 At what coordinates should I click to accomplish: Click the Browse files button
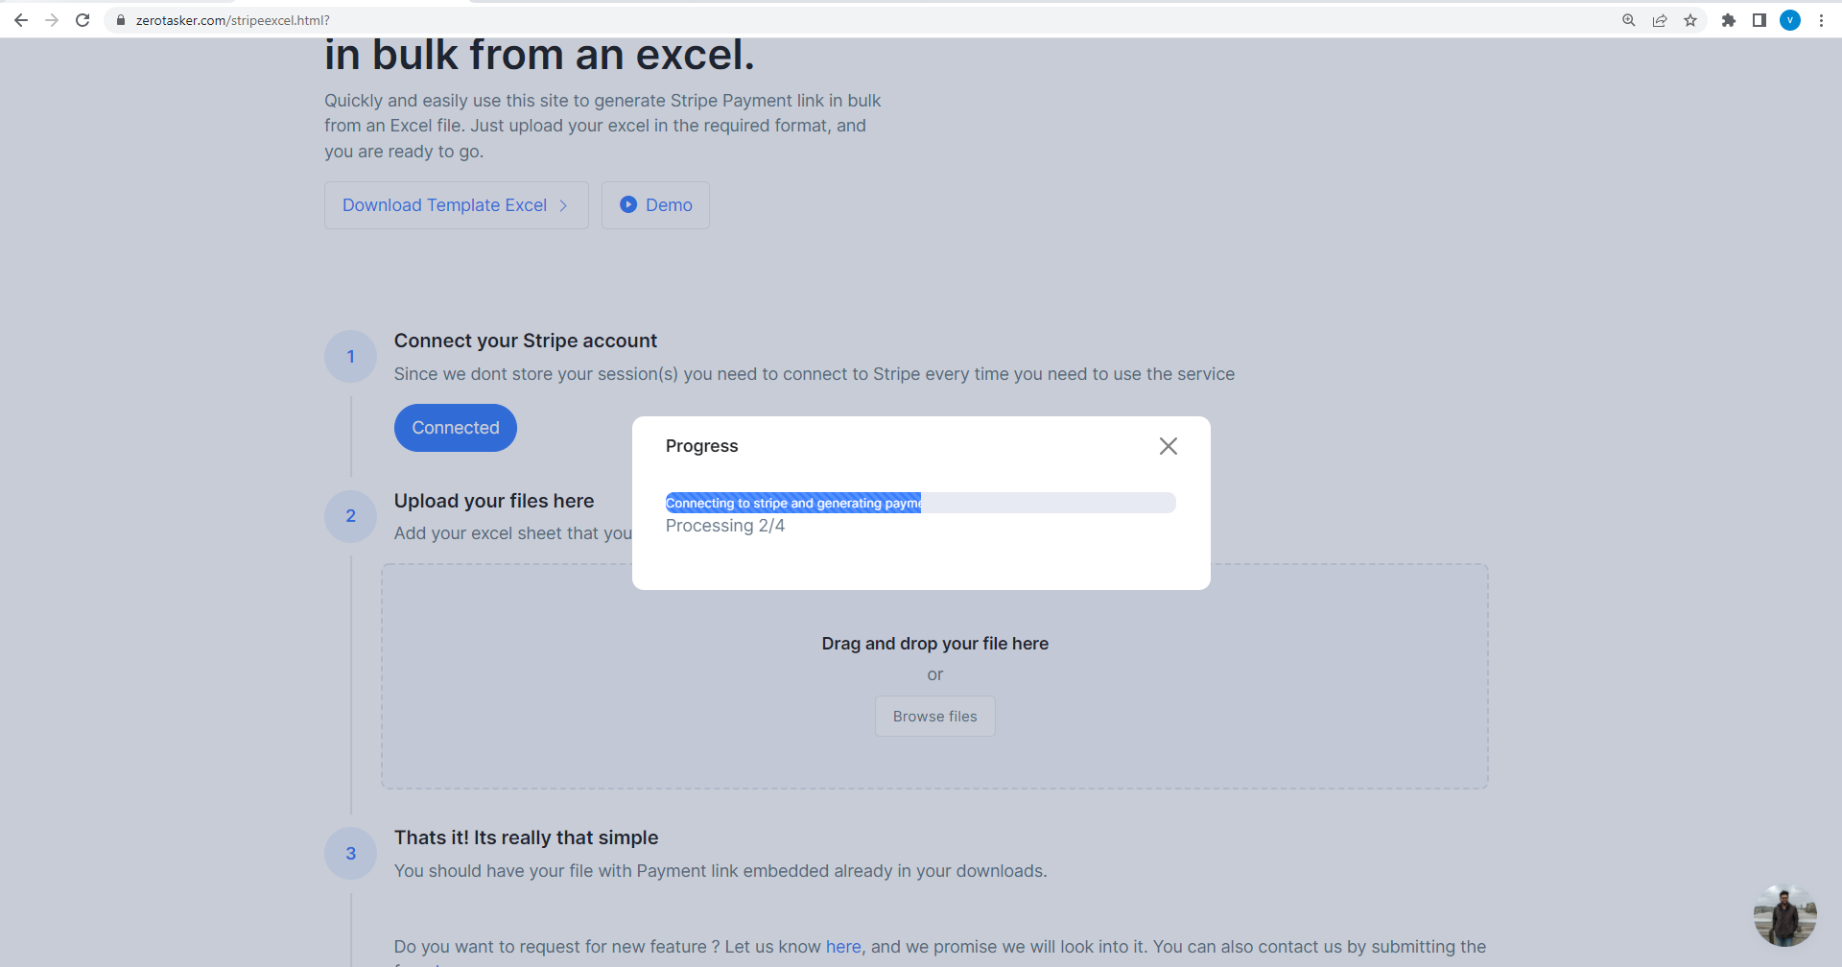pyautogui.click(x=934, y=716)
